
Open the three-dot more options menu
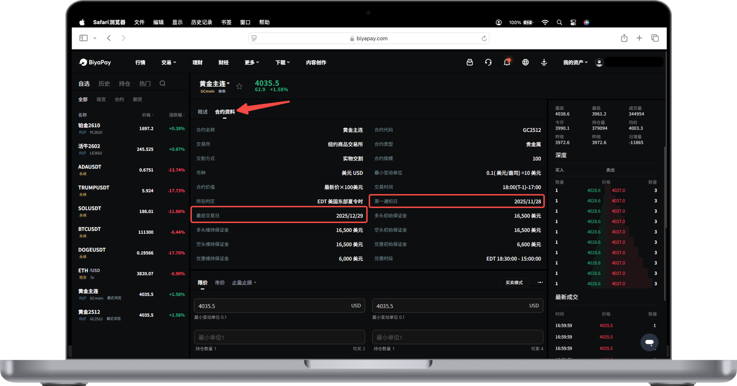point(540,283)
